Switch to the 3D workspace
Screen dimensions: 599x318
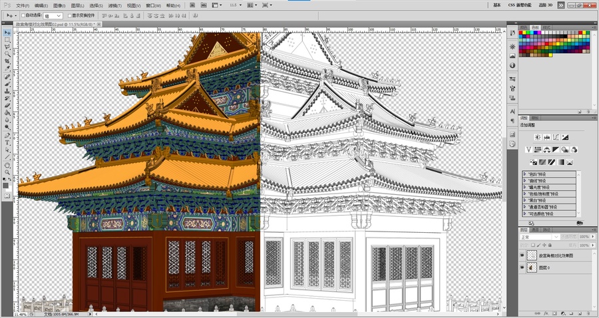tap(546, 5)
